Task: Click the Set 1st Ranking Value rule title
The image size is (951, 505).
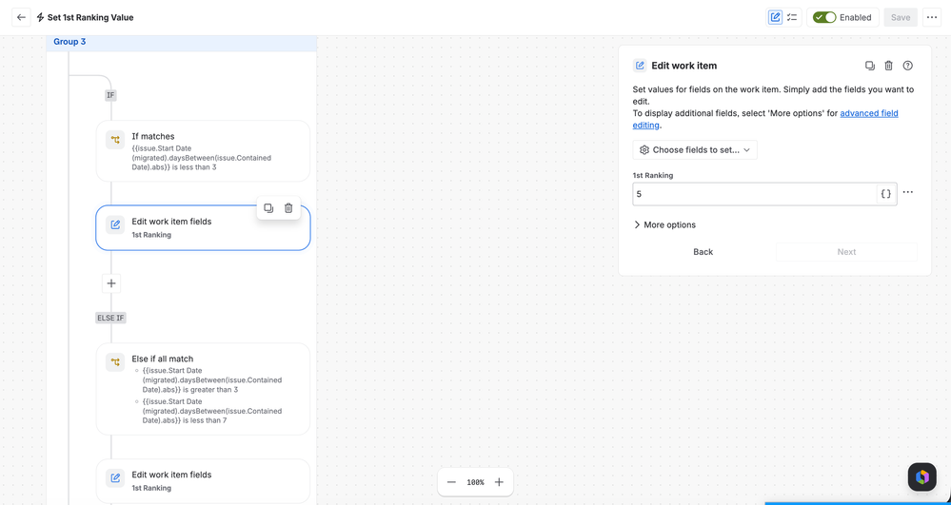Action: pyautogui.click(x=90, y=17)
